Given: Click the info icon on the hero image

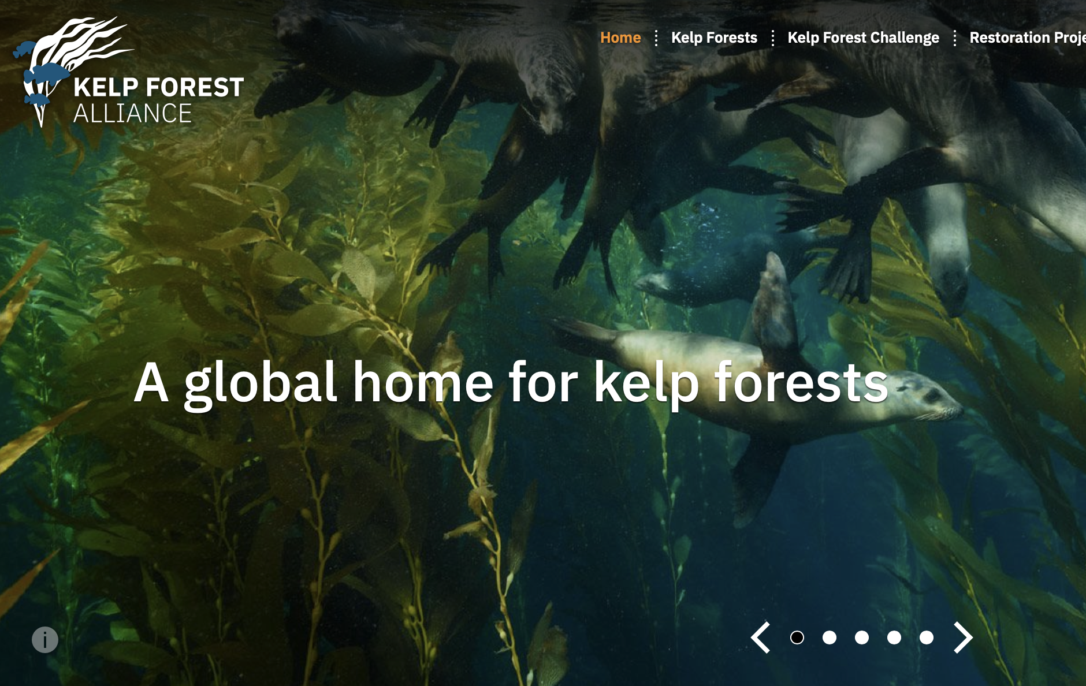Looking at the screenshot, I should 45,640.
